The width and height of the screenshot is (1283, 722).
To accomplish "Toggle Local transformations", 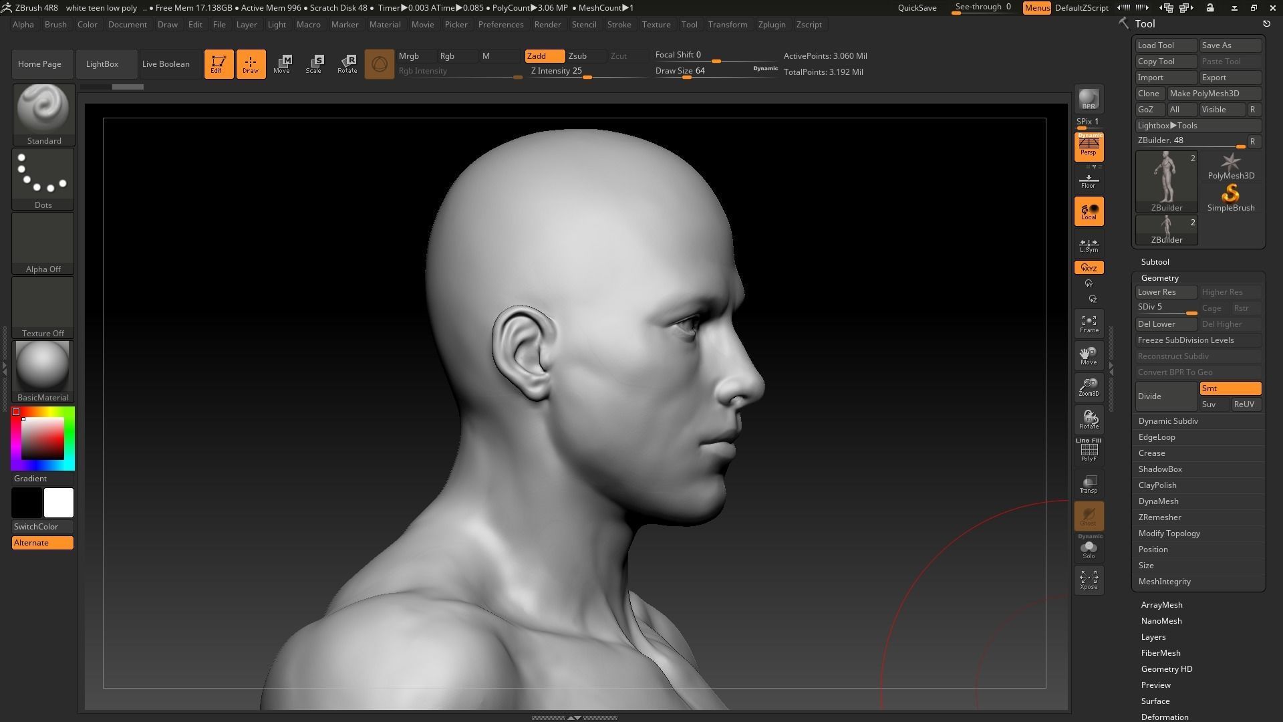I will click(1089, 211).
